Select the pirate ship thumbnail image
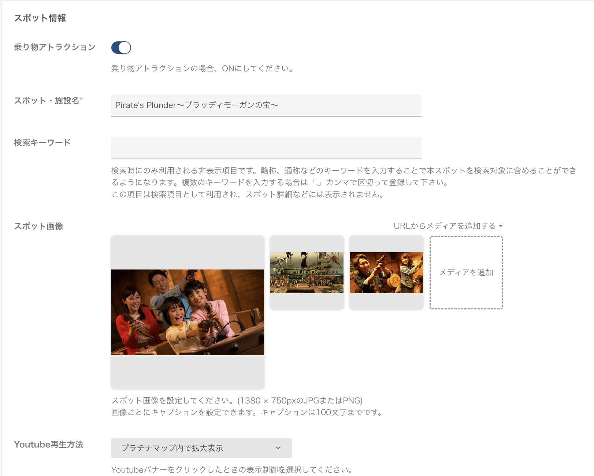The width and height of the screenshot is (594, 476). 307,273
